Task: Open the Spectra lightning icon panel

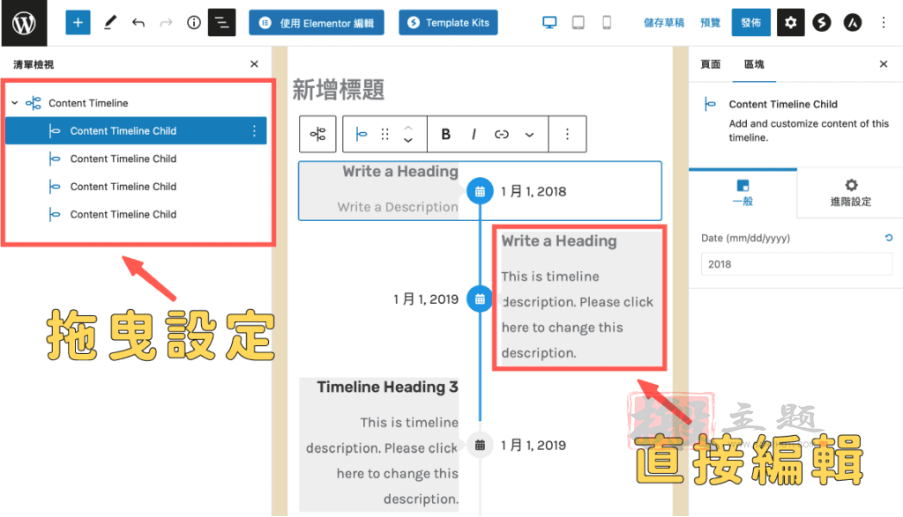Action: coord(822,23)
